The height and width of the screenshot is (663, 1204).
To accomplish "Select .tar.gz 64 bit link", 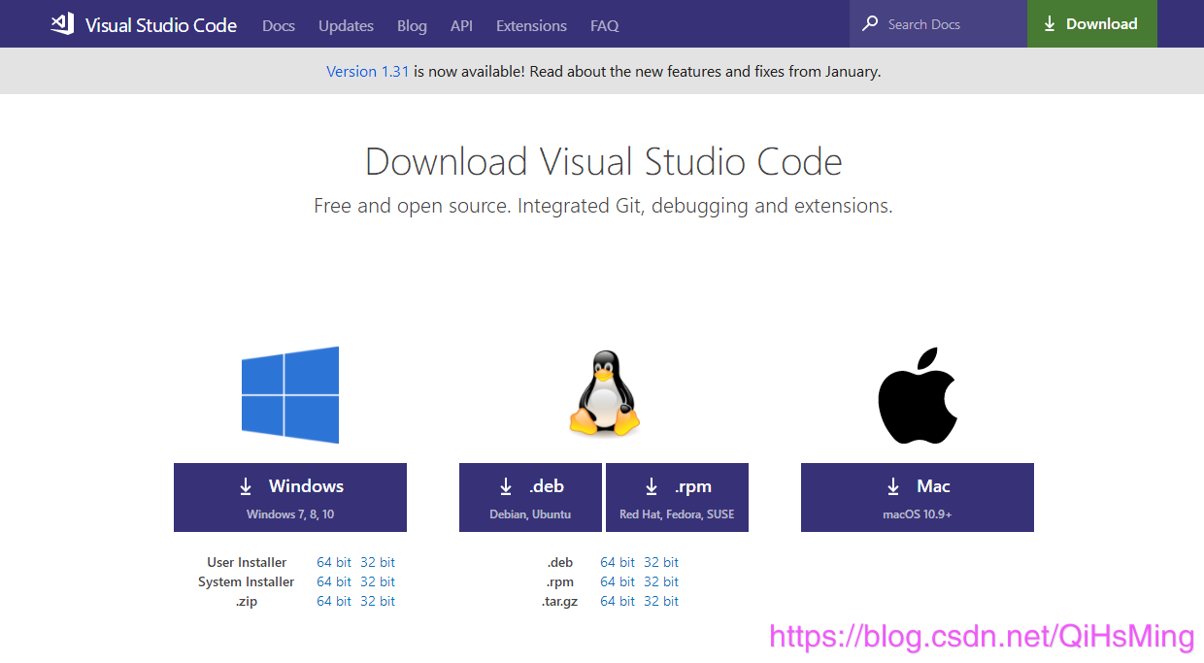I will 618,601.
